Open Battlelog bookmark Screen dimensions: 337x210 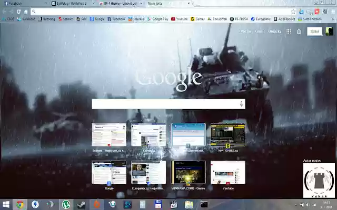pyautogui.click(x=46, y=19)
